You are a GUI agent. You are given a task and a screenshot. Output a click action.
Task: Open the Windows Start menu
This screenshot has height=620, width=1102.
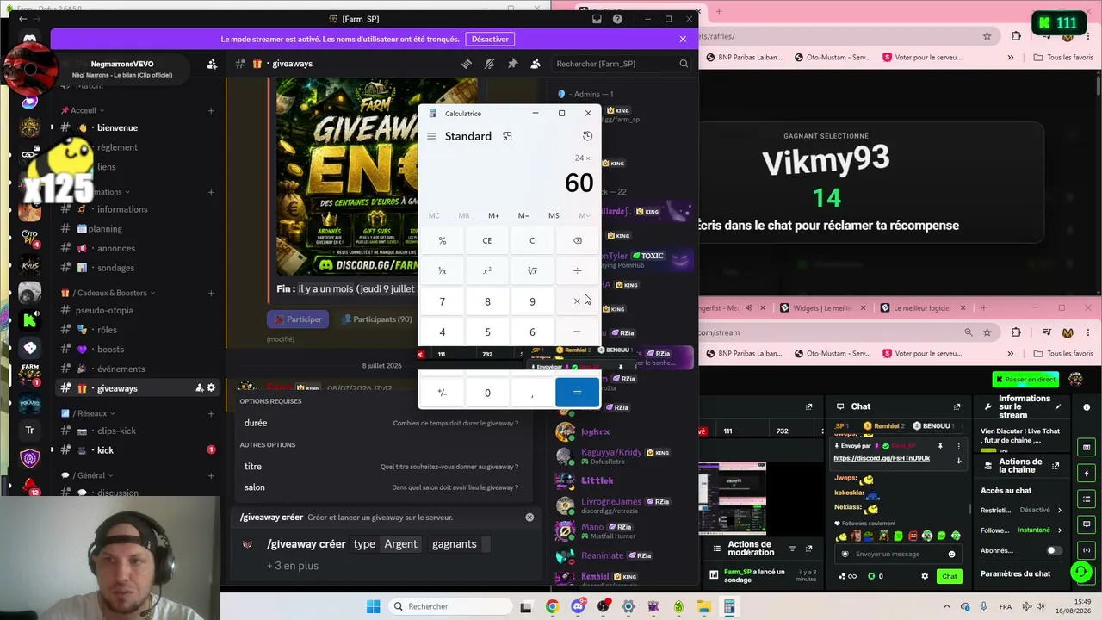[x=373, y=606]
